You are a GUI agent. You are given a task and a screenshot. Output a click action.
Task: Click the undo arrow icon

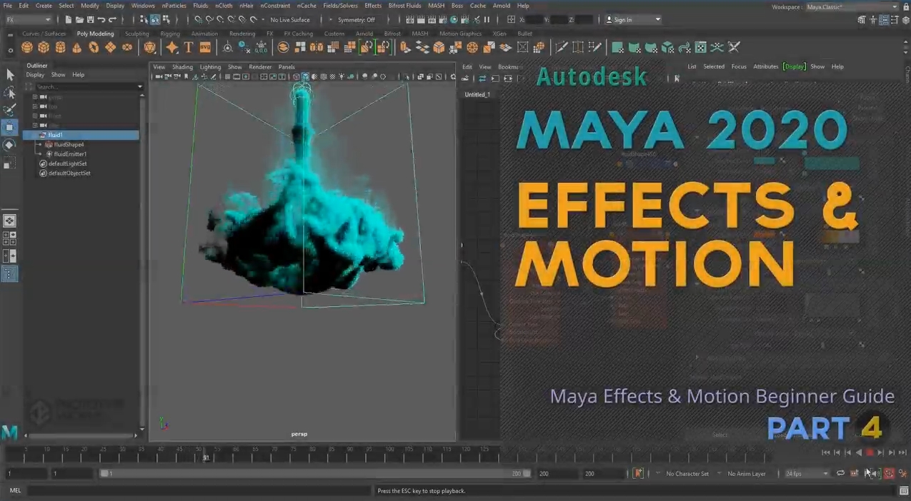pos(101,20)
